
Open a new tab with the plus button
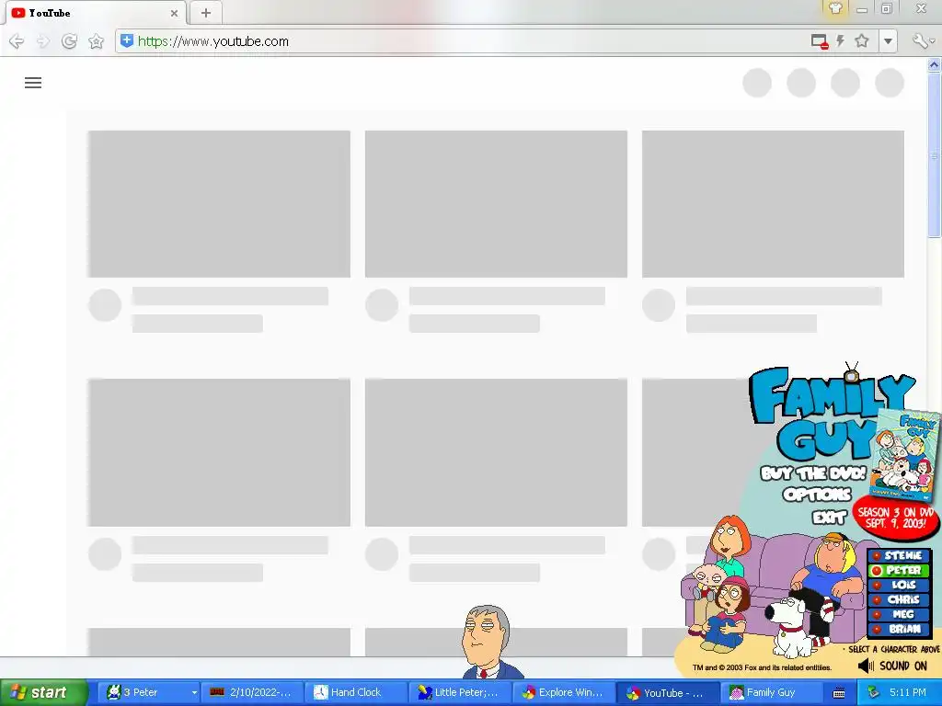(x=205, y=13)
